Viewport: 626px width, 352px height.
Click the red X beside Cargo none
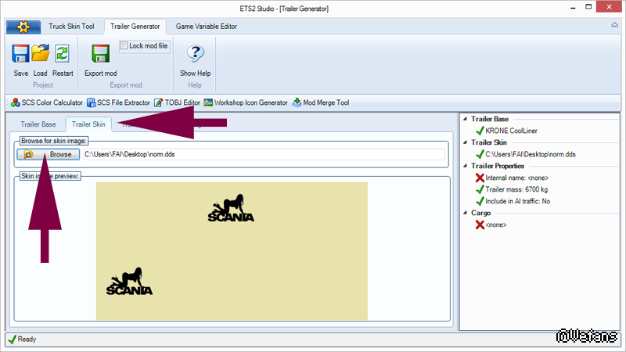pos(480,225)
